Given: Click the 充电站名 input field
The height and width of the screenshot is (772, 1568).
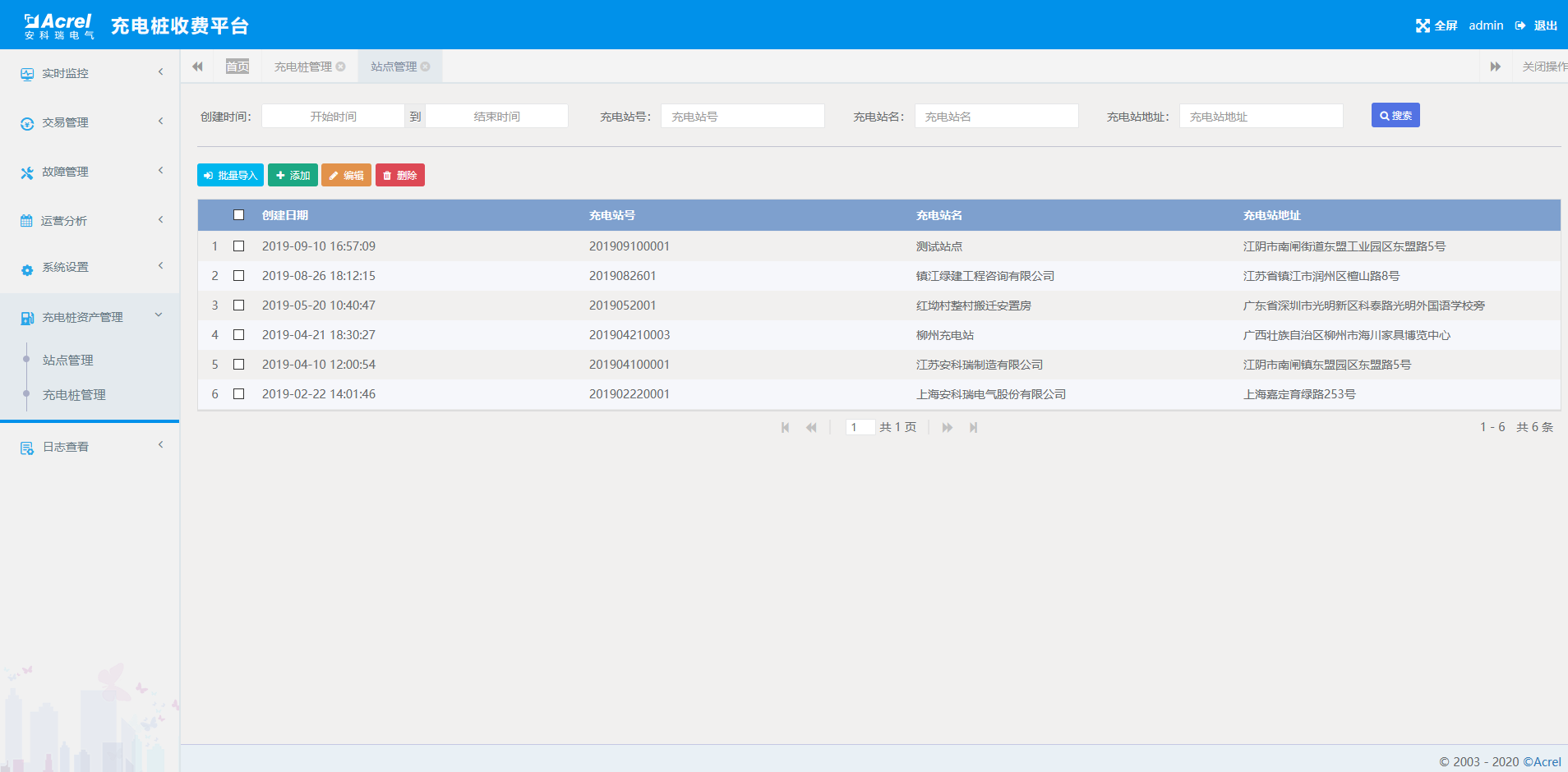Looking at the screenshot, I should (997, 116).
